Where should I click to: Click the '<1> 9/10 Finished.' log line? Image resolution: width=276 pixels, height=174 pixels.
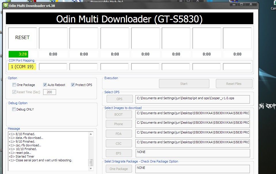pyautogui.click(x=22, y=142)
